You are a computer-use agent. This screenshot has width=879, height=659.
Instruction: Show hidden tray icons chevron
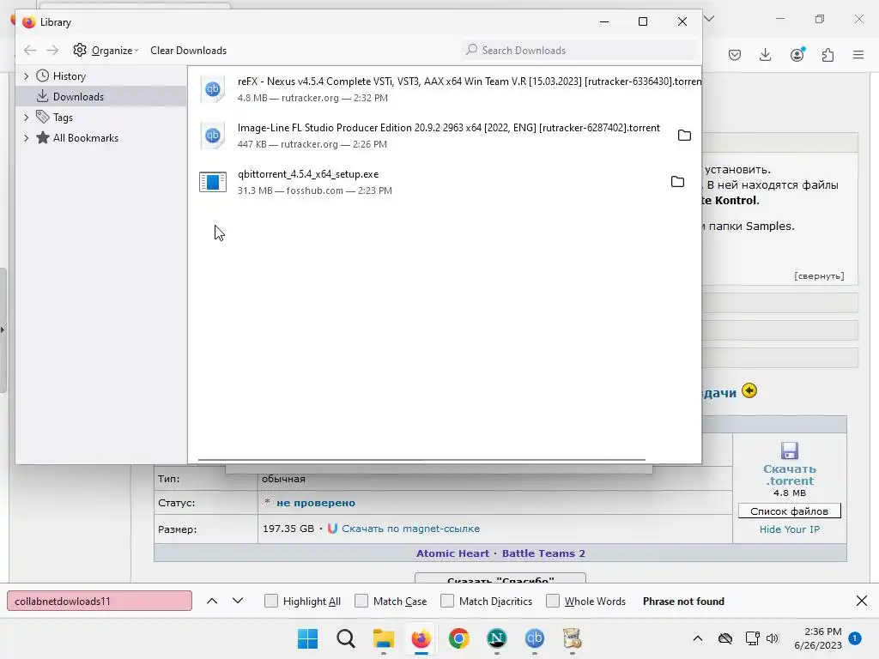(x=697, y=638)
